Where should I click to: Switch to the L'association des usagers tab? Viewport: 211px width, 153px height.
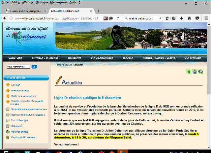(26, 11)
